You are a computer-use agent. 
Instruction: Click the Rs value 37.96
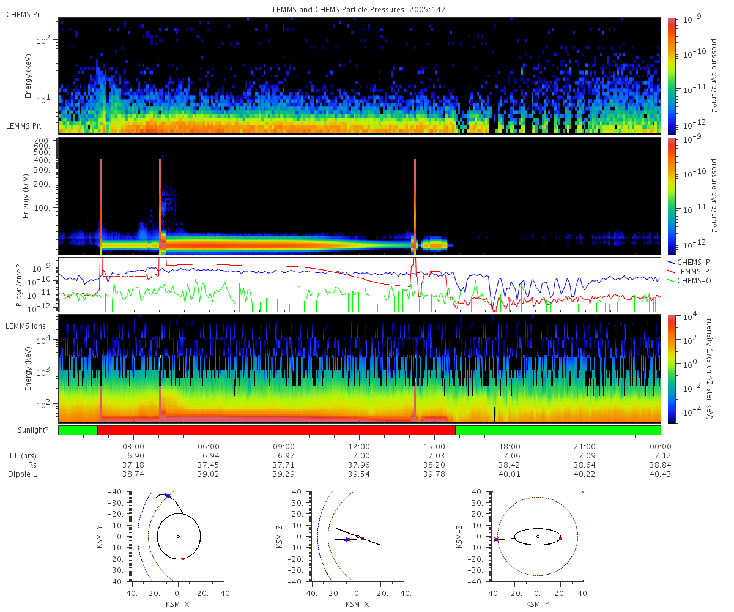click(x=360, y=466)
